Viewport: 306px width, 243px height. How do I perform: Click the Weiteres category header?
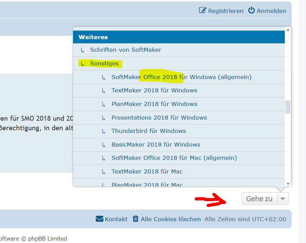tap(179, 37)
